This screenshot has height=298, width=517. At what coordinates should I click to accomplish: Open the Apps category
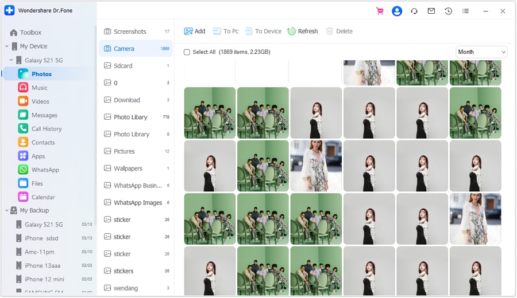tap(32, 156)
